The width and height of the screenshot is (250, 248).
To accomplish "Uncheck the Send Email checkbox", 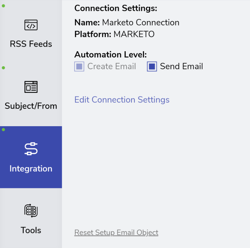I will pyautogui.click(x=152, y=67).
